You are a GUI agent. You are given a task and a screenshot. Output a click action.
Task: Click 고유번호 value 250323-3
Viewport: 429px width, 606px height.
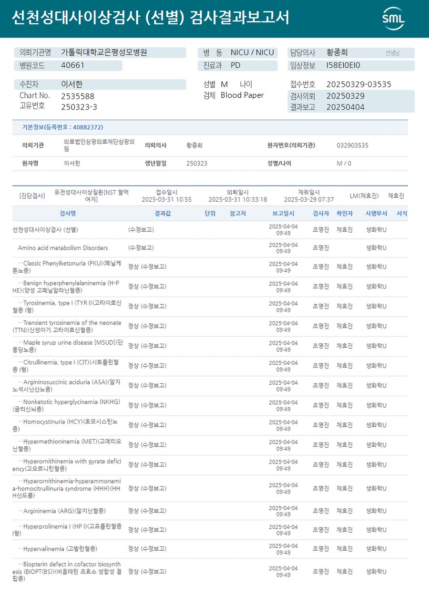click(x=79, y=107)
